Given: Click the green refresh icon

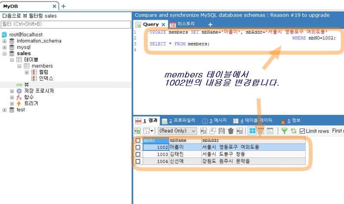Looking at the screenshot, I should 293,131.
